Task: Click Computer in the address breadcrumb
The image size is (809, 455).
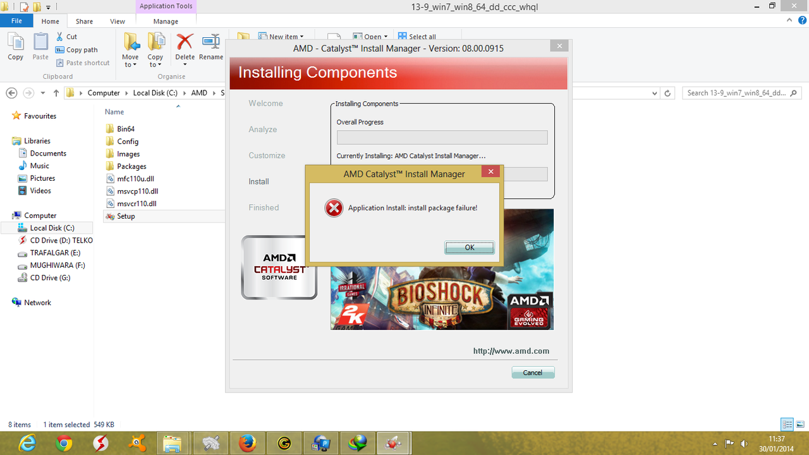Action: click(104, 93)
